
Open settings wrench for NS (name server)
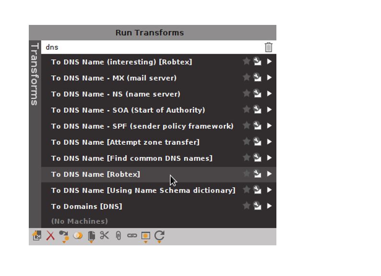pyautogui.click(x=257, y=93)
